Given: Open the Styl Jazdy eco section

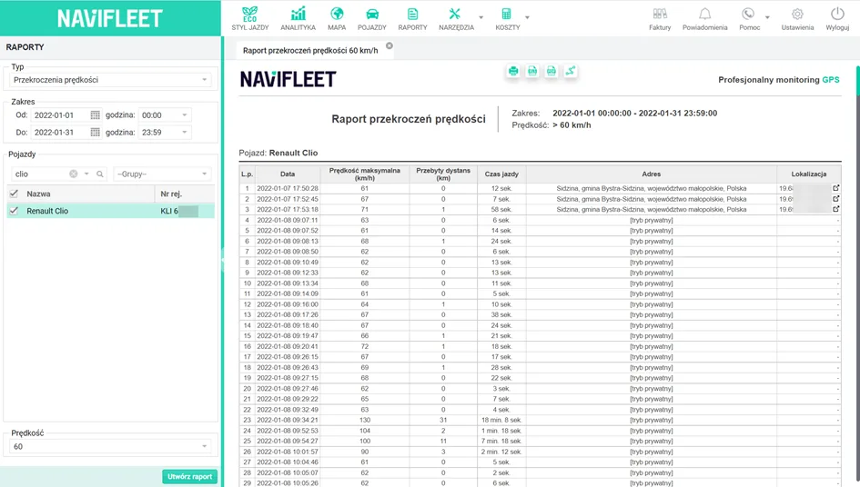Looking at the screenshot, I should coord(249,18).
